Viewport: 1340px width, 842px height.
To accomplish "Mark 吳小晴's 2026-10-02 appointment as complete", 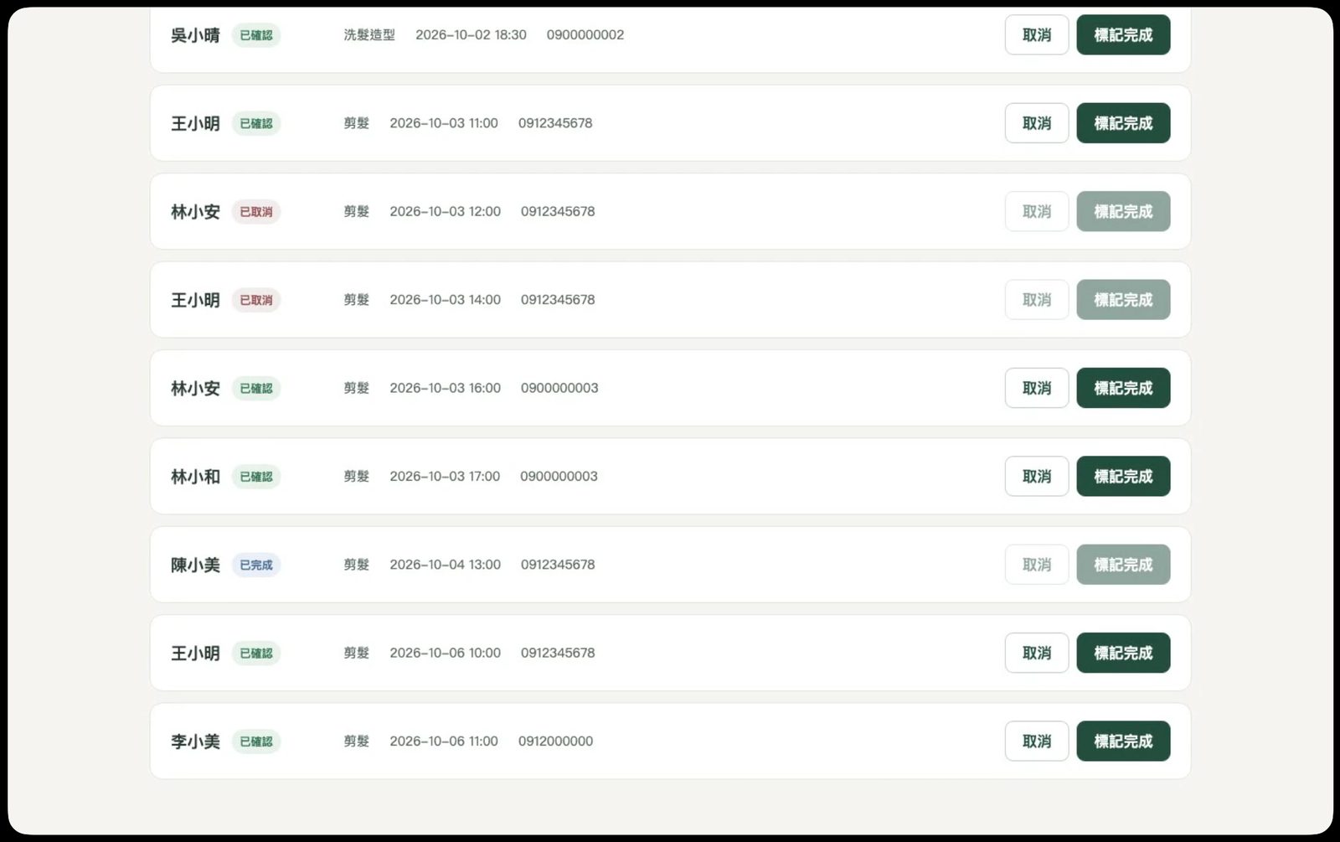I will point(1123,35).
